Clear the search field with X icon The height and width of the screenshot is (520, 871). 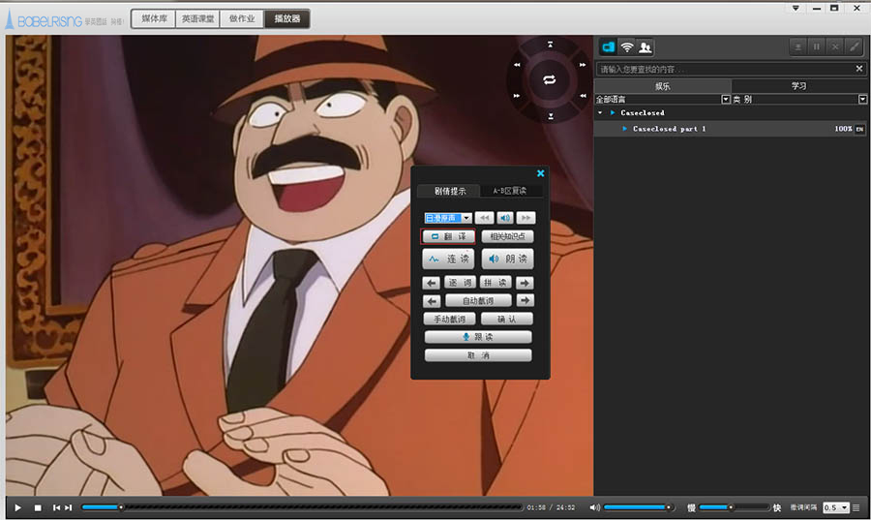pos(859,69)
